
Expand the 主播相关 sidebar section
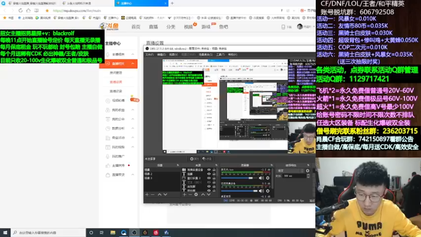coord(133,54)
